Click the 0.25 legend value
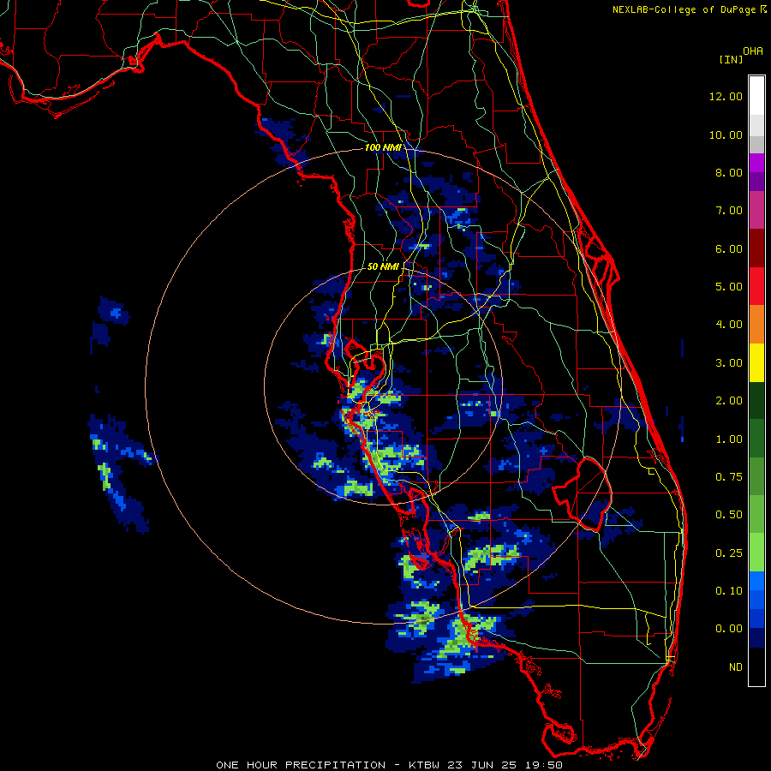This screenshot has height=771, width=771. 729,553
